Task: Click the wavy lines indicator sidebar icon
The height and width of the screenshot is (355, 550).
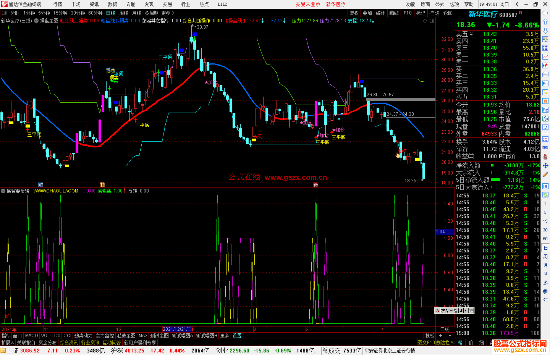Action: pyautogui.click(x=545, y=139)
